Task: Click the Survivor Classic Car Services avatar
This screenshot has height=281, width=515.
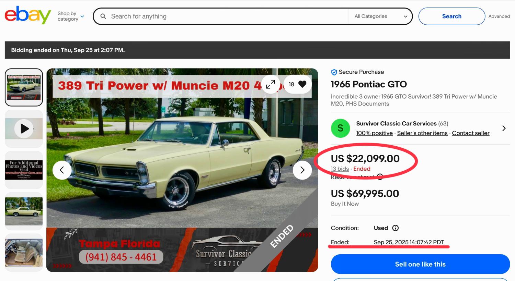Action: (340, 128)
